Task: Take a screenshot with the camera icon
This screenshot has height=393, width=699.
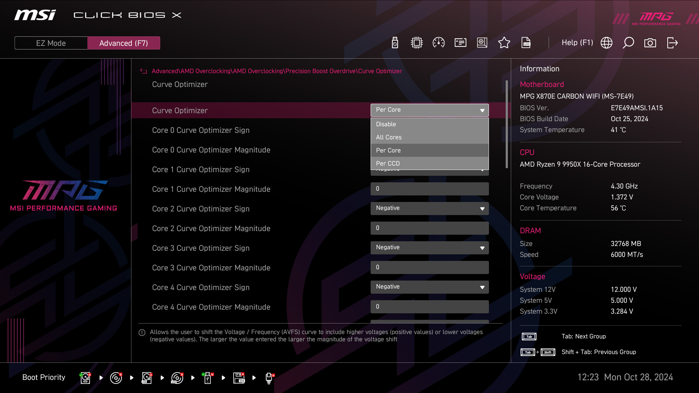Action: pyautogui.click(x=650, y=43)
